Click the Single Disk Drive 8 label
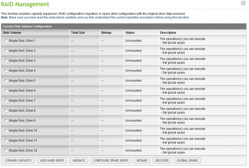Image resolution: width=249 pixels, height=168 pixels. (22, 111)
